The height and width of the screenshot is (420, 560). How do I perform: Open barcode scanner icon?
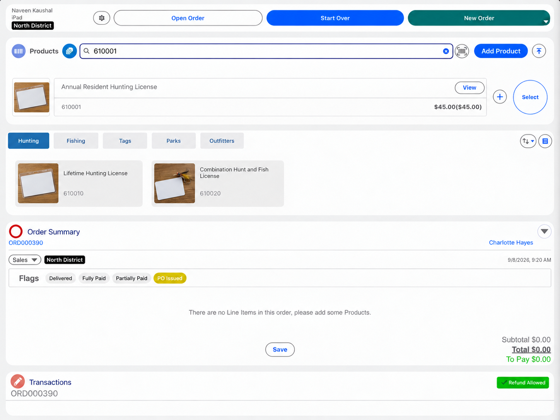tap(462, 51)
